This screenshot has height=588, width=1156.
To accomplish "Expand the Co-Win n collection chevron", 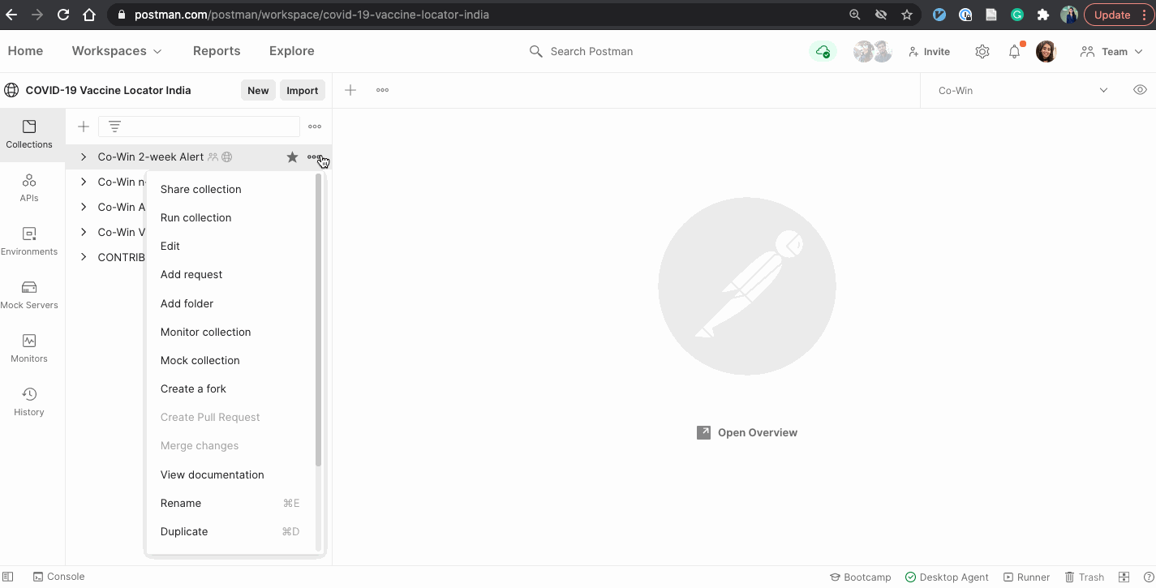I will [x=83, y=182].
